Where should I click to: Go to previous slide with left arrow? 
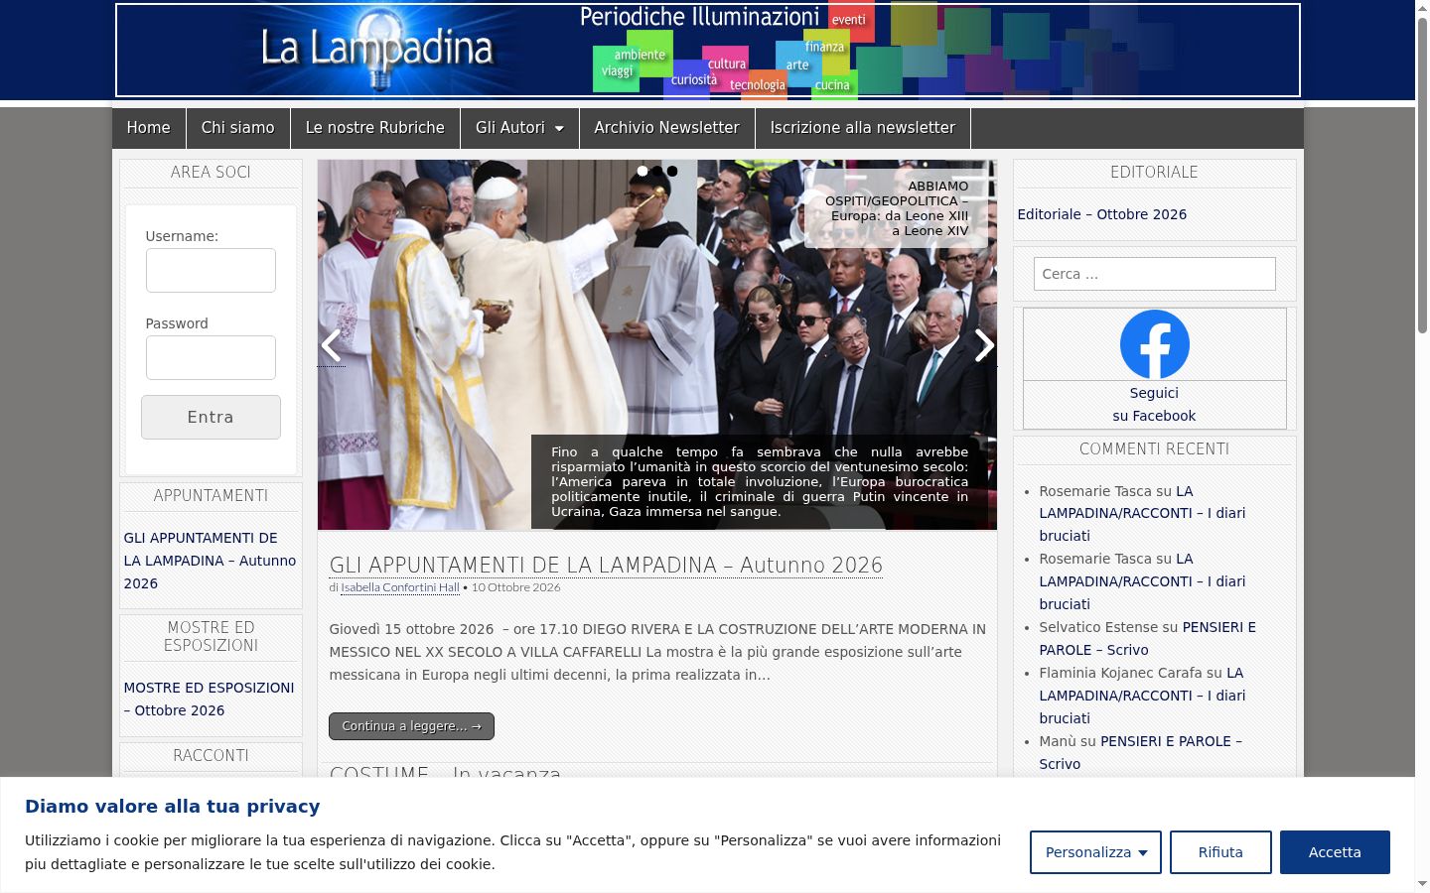331,345
